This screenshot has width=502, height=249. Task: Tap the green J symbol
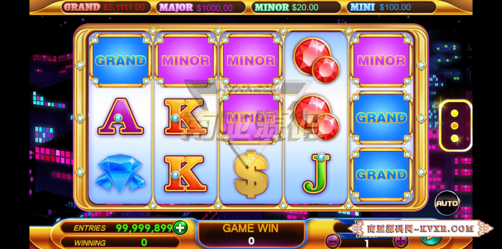coord(317,174)
